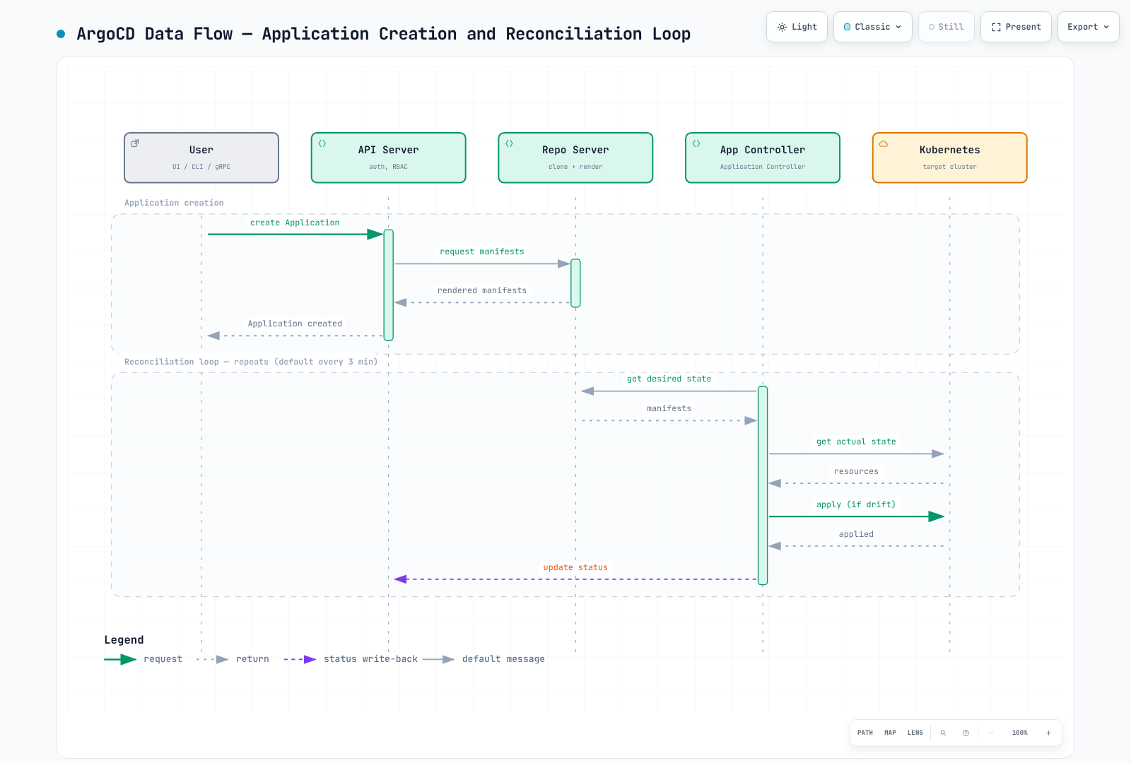This screenshot has width=1131, height=763.
Task: Select the LENS view mode
Action: pyautogui.click(x=915, y=733)
